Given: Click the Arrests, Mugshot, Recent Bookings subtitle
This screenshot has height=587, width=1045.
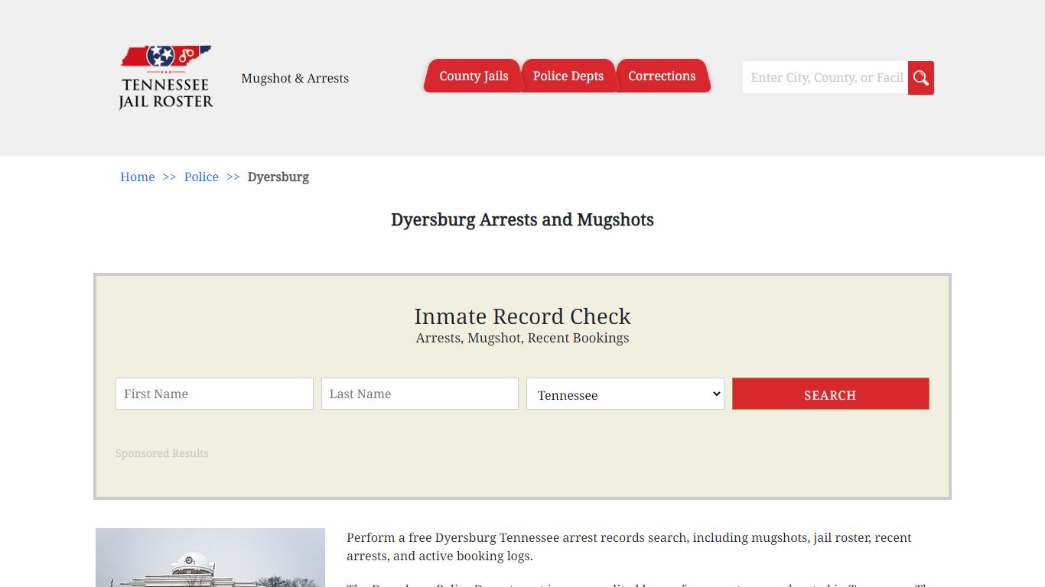Looking at the screenshot, I should coord(522,338).
